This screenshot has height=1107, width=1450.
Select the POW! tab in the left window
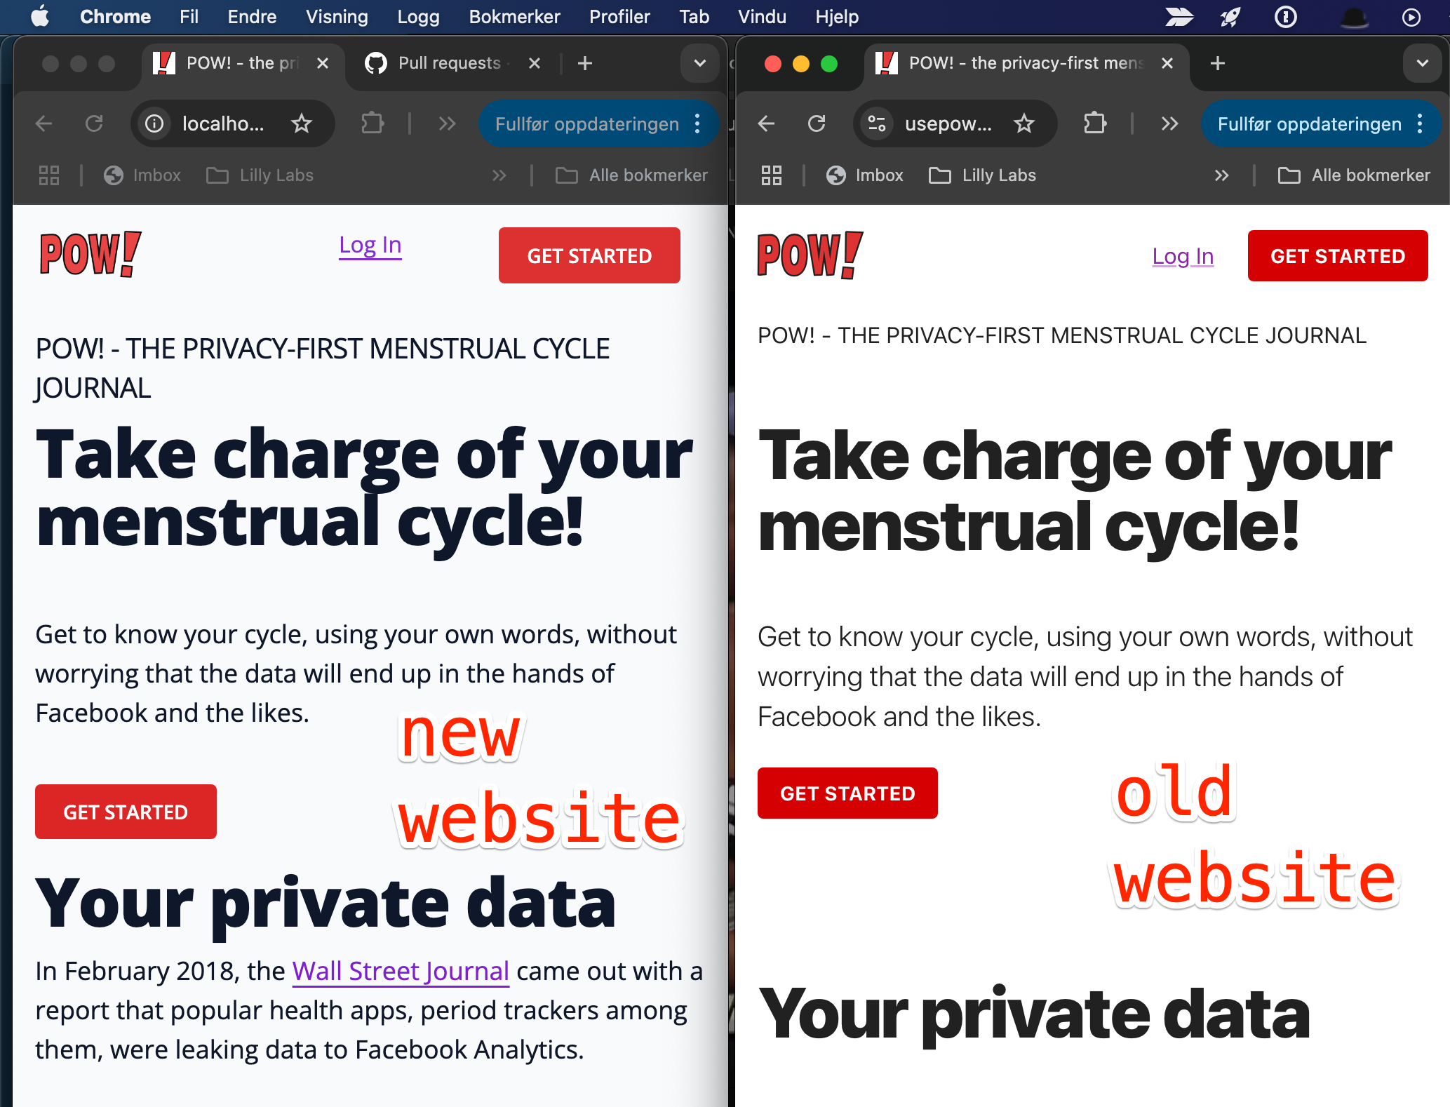point(242,63)
